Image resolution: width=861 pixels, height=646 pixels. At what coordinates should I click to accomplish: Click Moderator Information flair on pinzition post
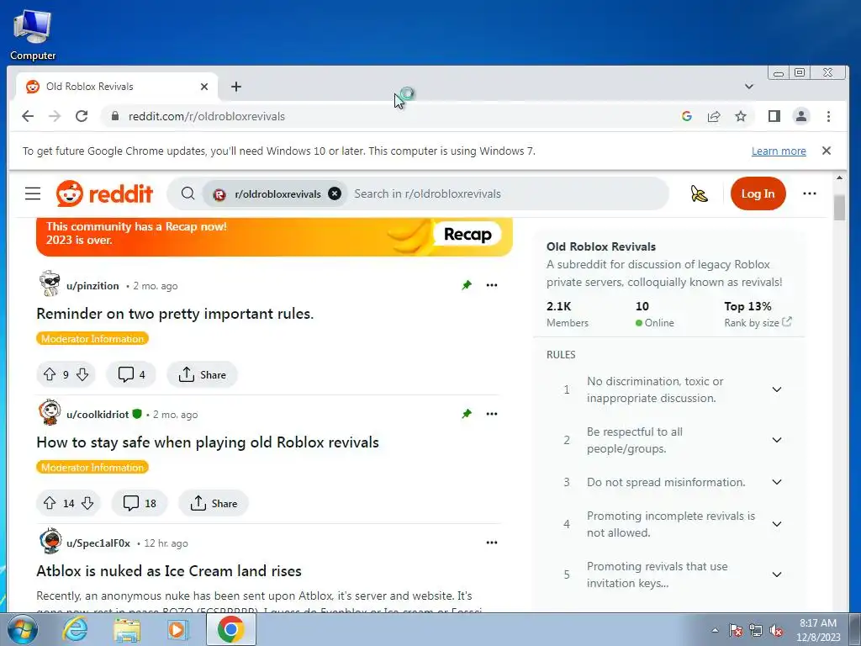(x=92, y=338)
